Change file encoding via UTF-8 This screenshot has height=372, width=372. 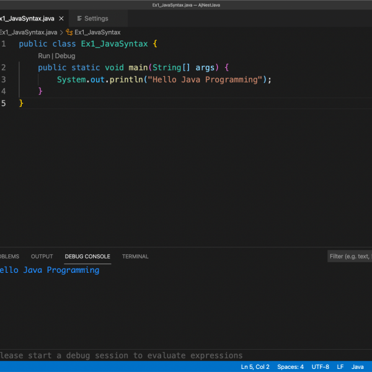(321, 367)
